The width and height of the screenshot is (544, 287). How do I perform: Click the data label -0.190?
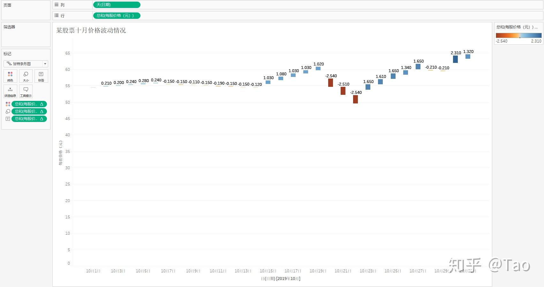219,83
